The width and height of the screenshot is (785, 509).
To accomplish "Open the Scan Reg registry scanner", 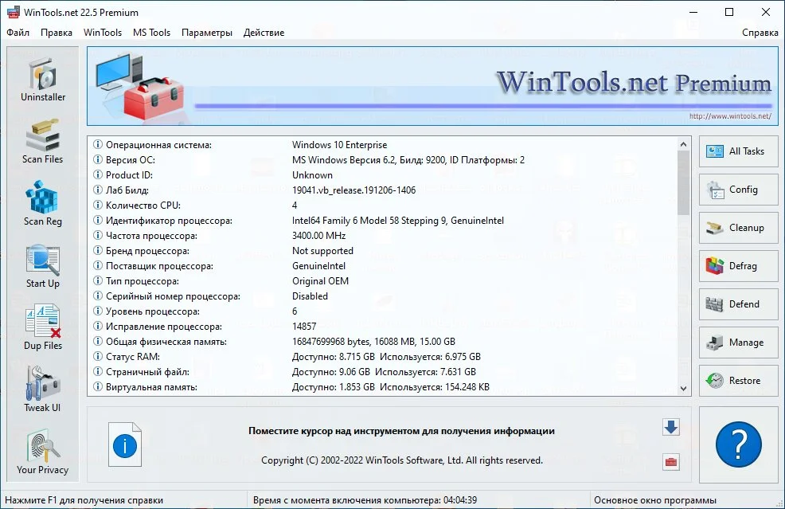I will pos(42,204).
